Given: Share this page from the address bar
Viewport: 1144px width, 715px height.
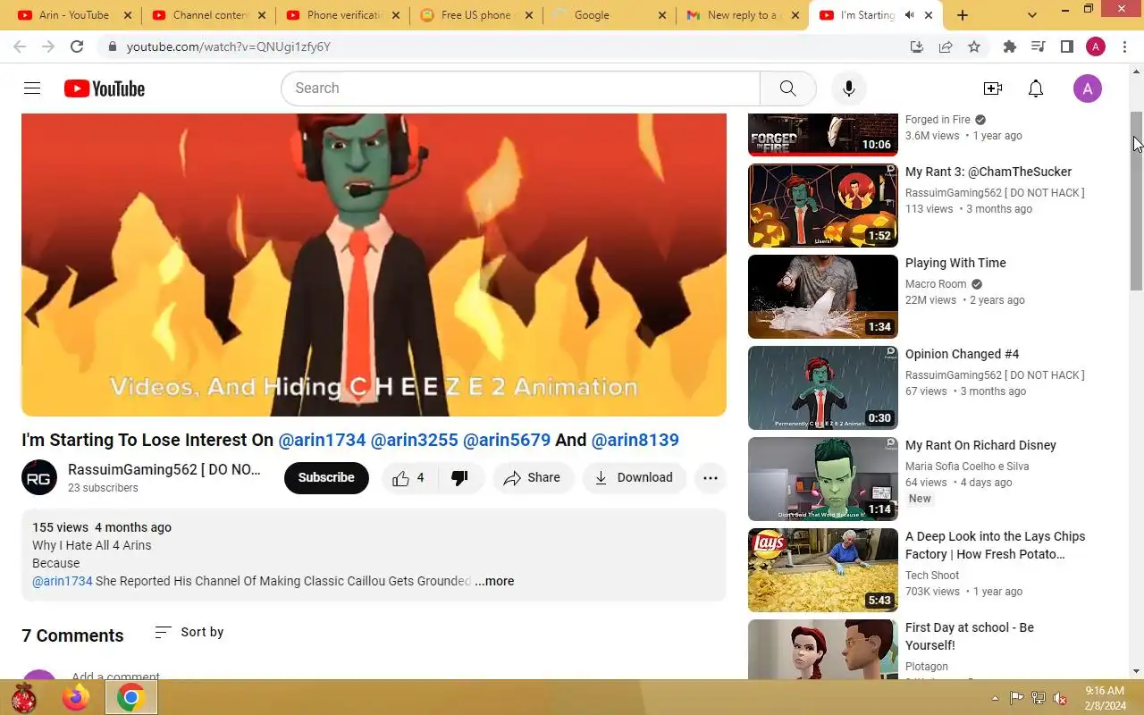Looking at the screenshot, I should (x=946, y=46).
